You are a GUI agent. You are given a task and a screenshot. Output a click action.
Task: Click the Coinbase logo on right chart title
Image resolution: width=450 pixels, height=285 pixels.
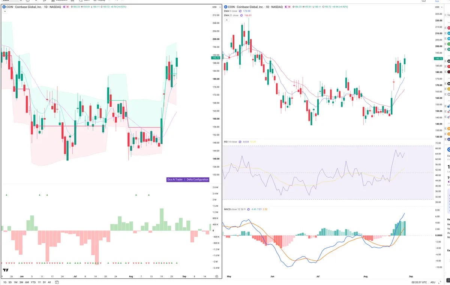pyautogui.click(x=226, y=7)
